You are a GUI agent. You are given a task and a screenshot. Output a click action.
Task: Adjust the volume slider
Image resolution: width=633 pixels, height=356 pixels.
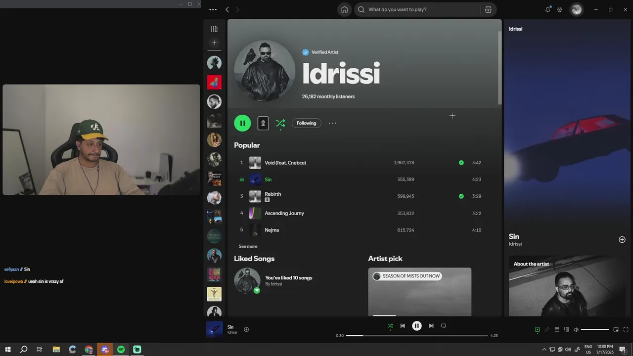[x=595, y=330]
